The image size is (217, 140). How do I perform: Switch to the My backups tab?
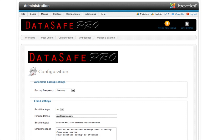click(x=85, y=38)
